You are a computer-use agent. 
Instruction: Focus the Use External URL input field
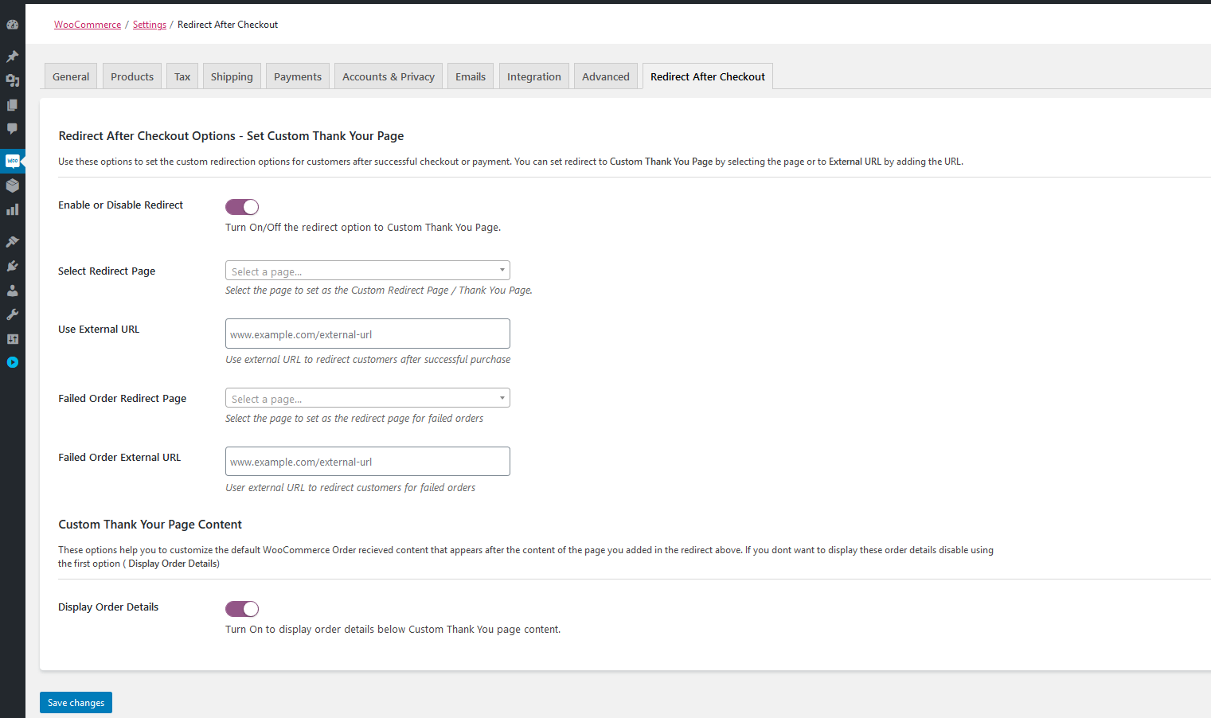tap(367, 334)
